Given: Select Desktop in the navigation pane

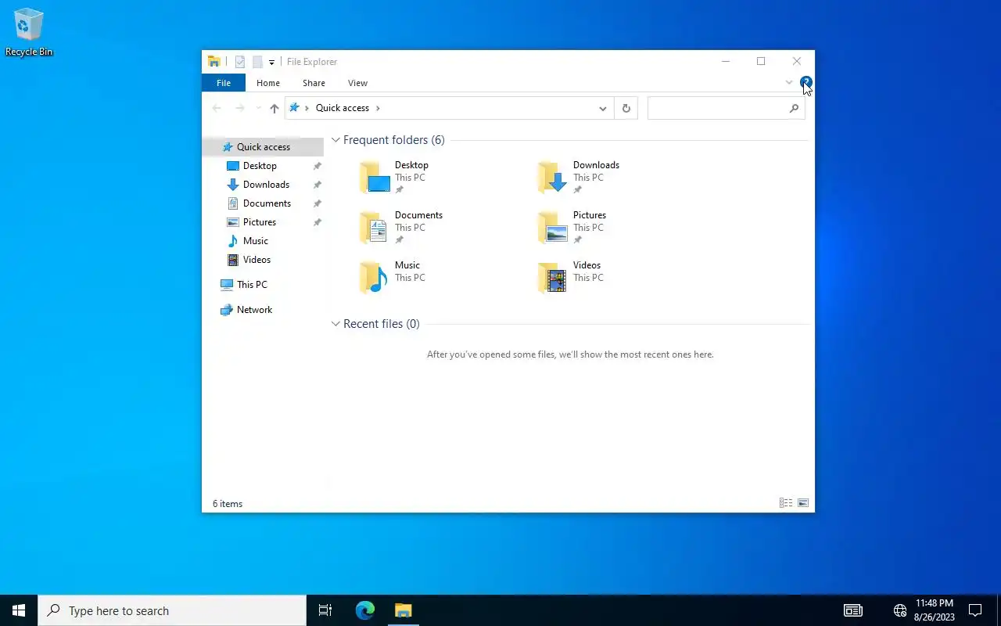Looking at the screenshot, I should tap(263, 166).
